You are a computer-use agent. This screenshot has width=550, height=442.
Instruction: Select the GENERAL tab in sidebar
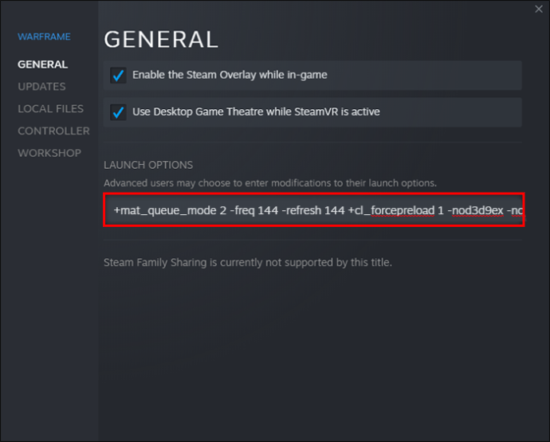[42, 64]
